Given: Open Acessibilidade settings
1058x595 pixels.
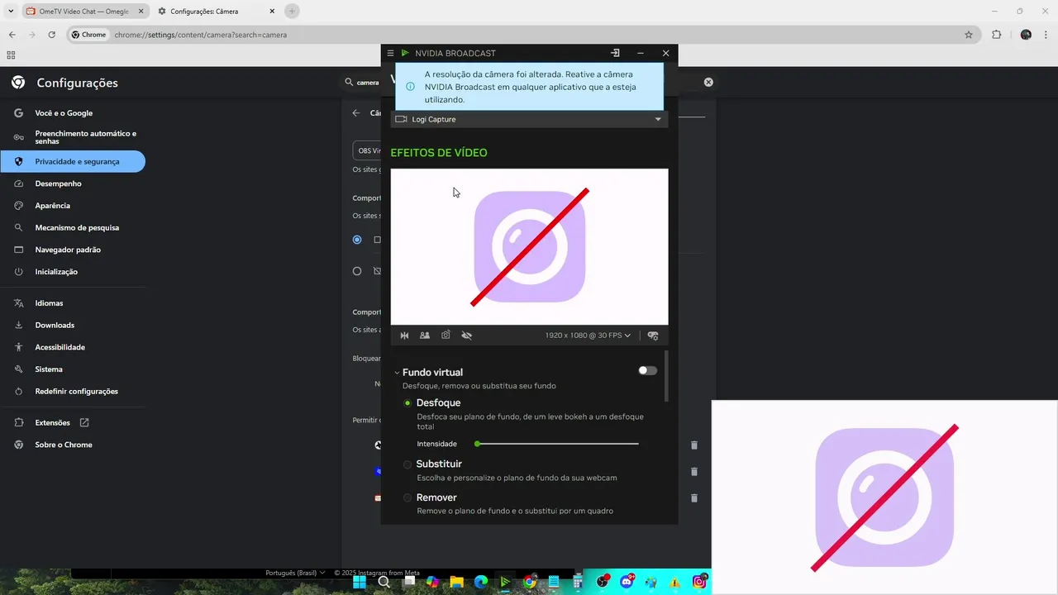Looking at the screenshot, I should pyautogui.click(x=73, y=347).
